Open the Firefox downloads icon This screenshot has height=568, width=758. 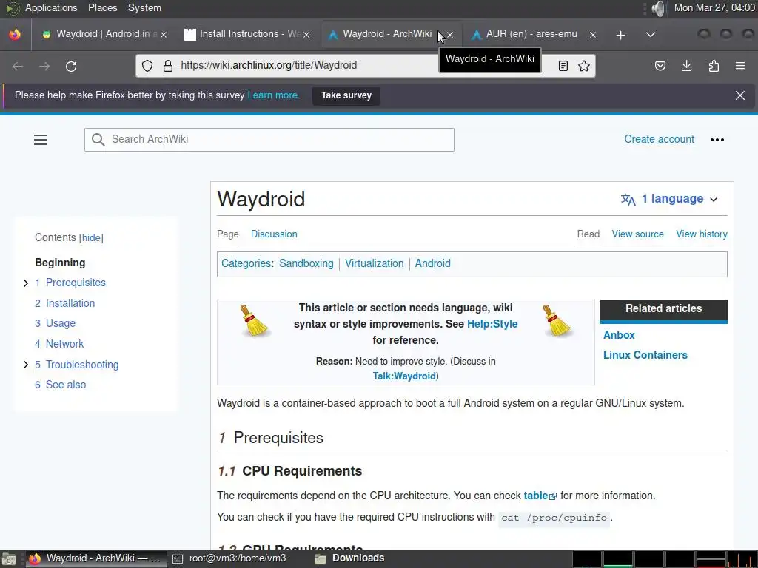point(686,66)
